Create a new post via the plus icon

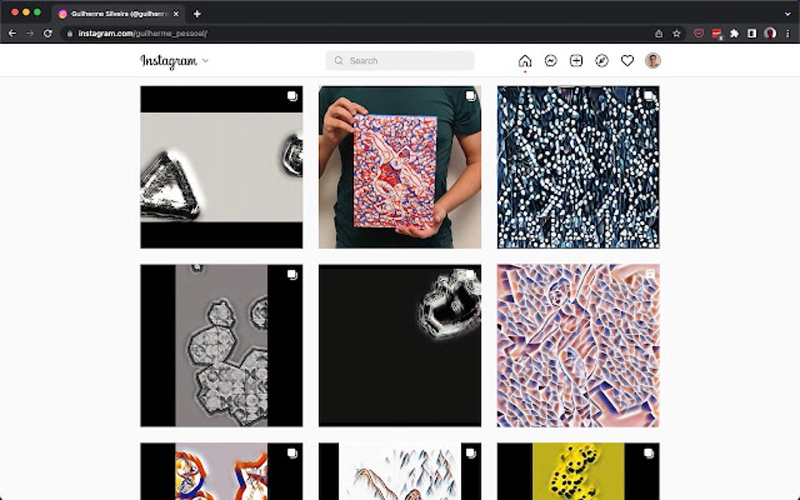(576, 60)
